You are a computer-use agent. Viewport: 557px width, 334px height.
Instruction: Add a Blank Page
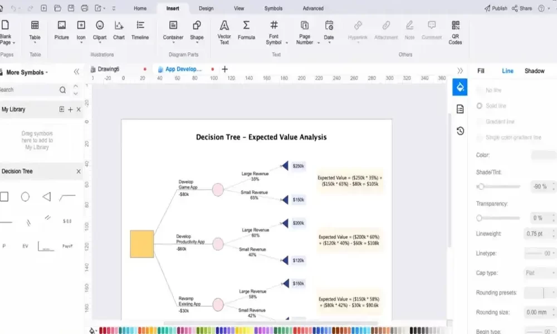(5, 32)
